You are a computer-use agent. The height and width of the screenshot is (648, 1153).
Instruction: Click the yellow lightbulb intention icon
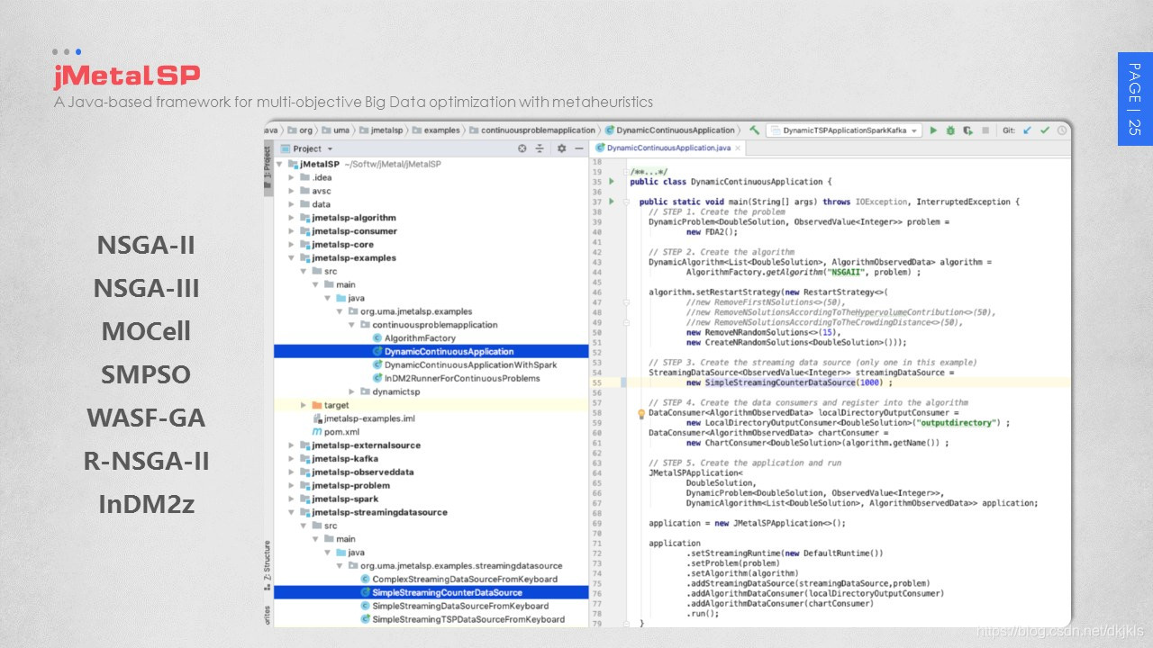(x=640, y=413)
